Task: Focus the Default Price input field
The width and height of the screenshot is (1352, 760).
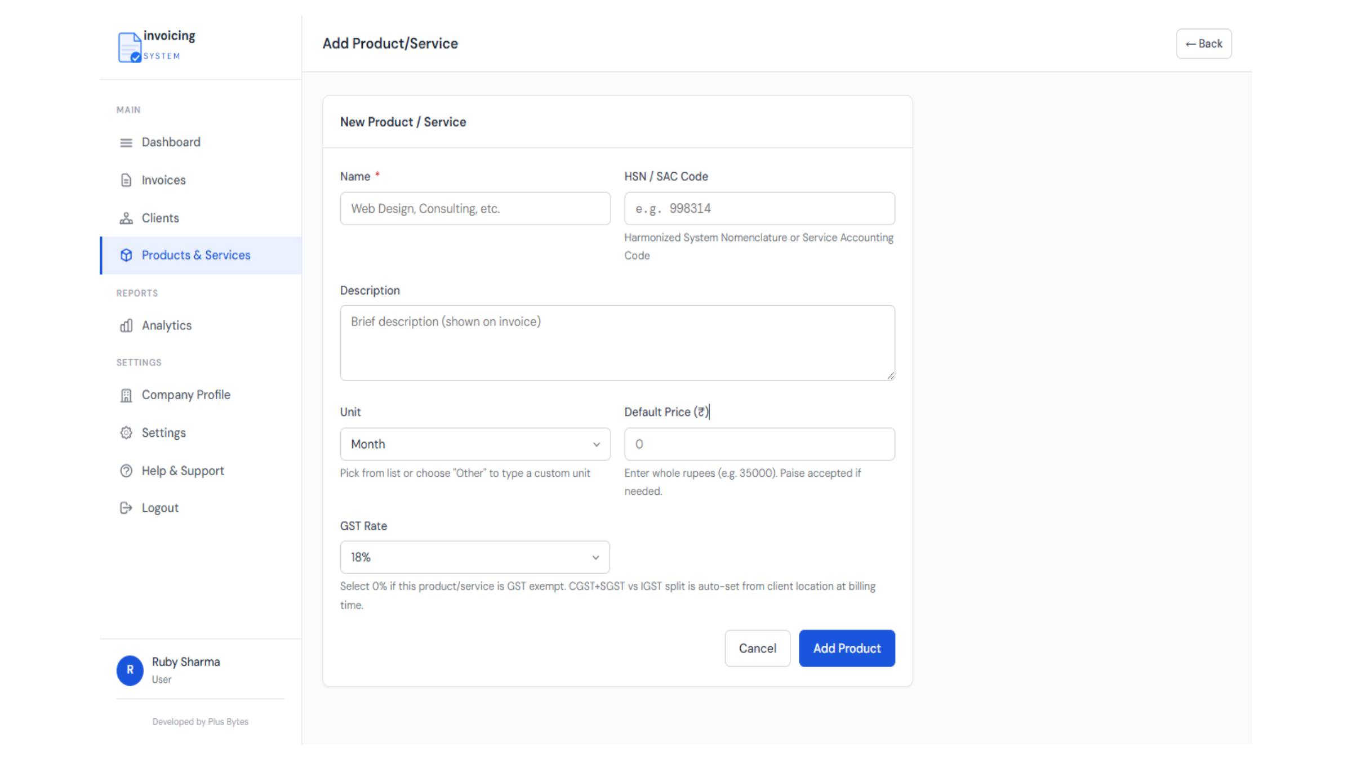Action: pos(759,444)
